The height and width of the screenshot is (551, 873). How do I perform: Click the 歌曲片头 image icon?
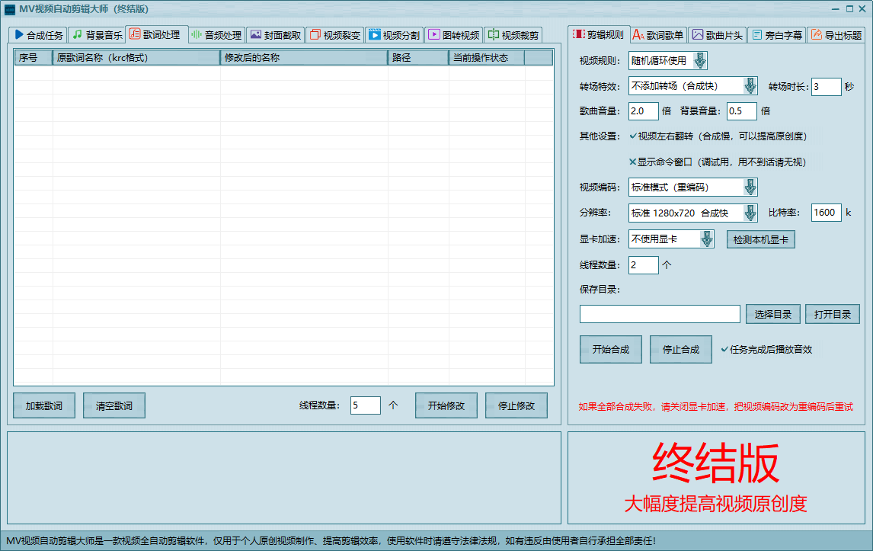point(698,34)
